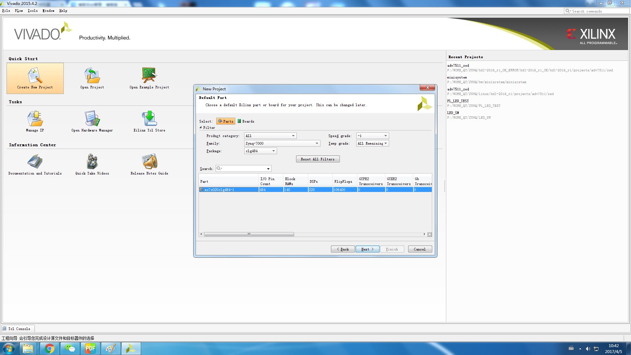Image resolution: width=631 pixels, height=355 pixels.
Task: Open the Open Project icon
Action: 92,76
